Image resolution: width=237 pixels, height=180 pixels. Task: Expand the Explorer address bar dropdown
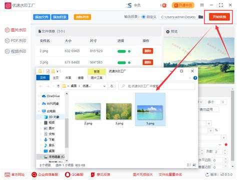[104, 86]
